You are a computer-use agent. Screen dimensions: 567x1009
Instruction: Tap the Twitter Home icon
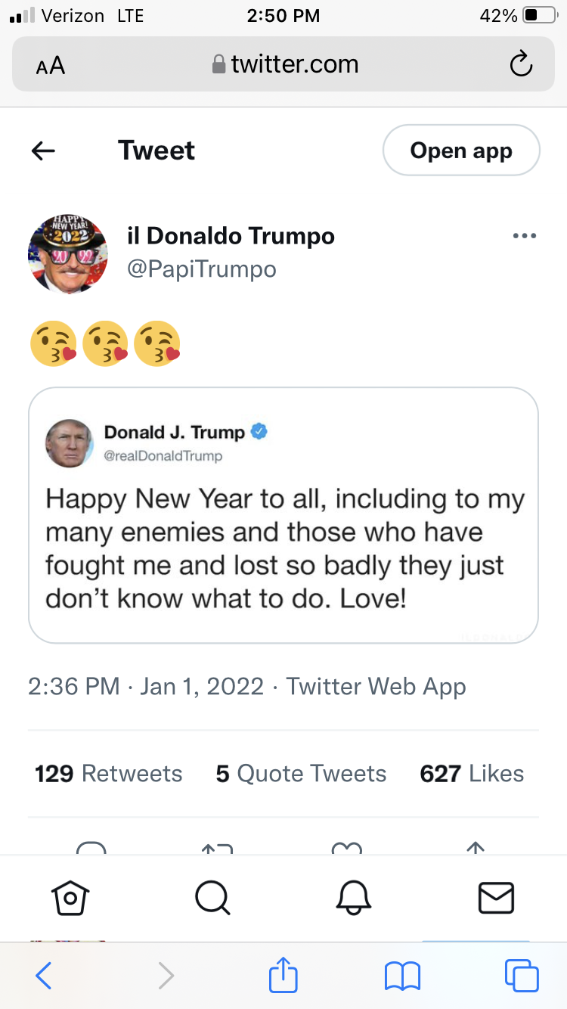pos(70,898)
